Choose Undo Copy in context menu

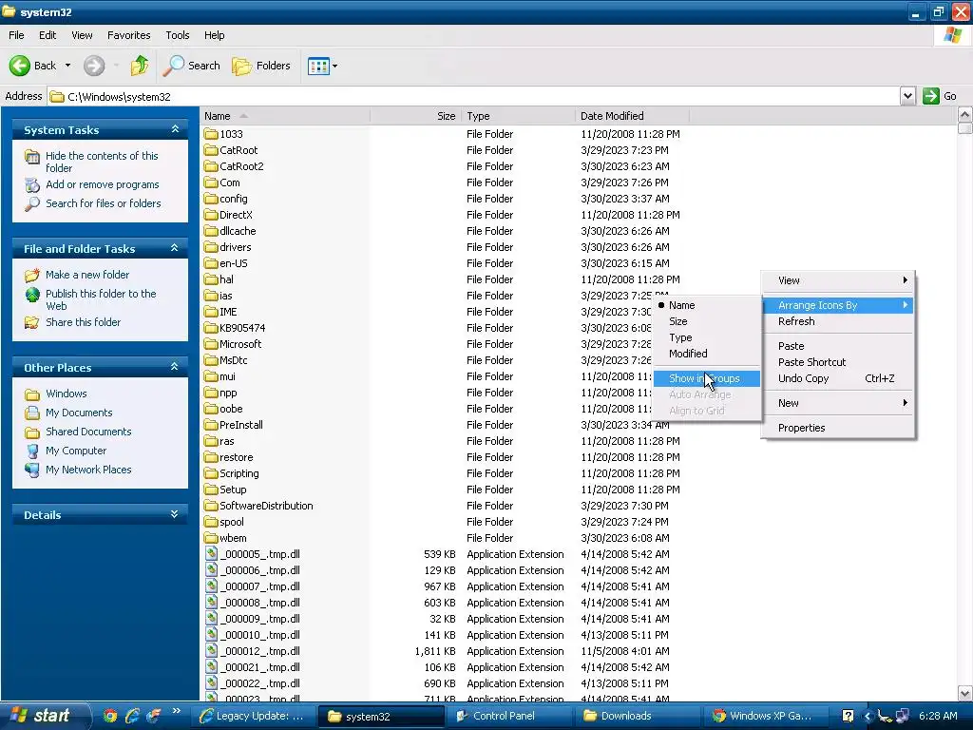point(837,378)
